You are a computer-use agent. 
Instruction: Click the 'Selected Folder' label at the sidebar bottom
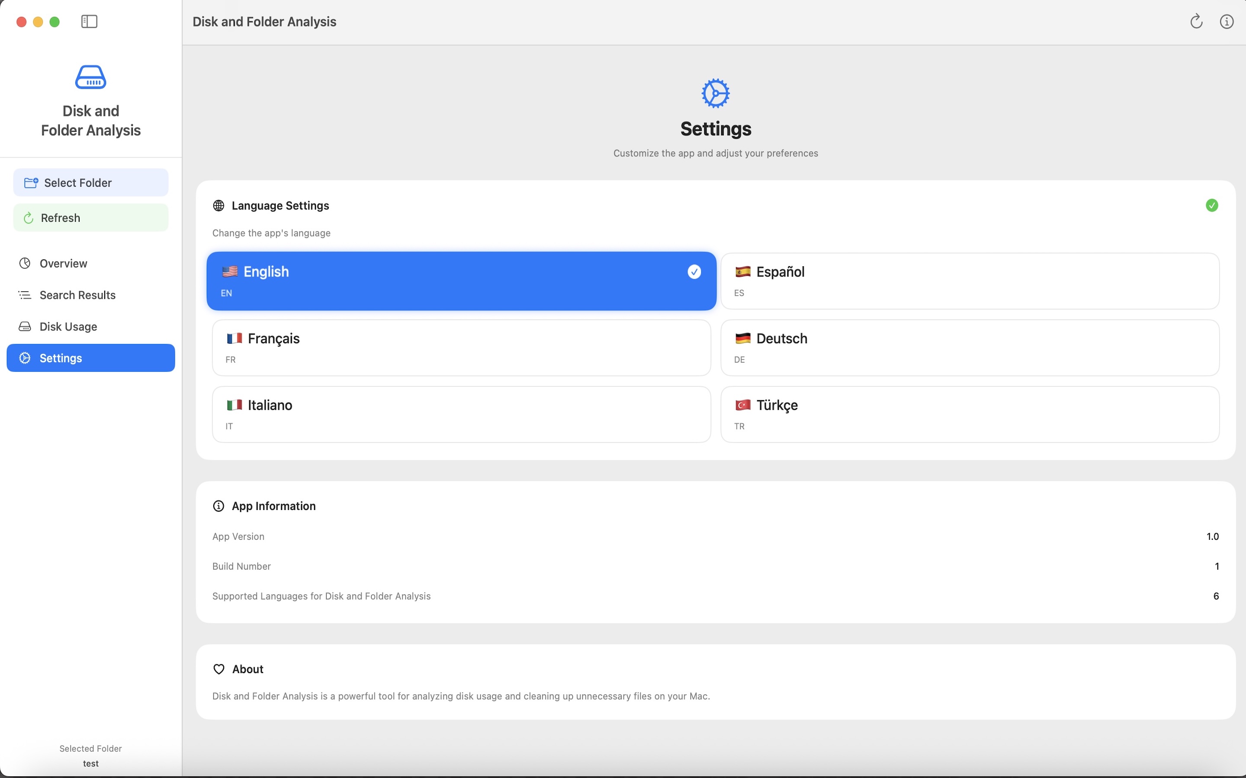click(x=90, y=749)
